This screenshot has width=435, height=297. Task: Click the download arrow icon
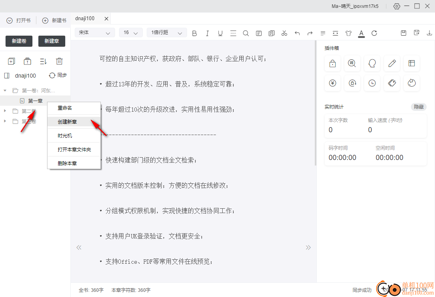(x=429, y=33)
